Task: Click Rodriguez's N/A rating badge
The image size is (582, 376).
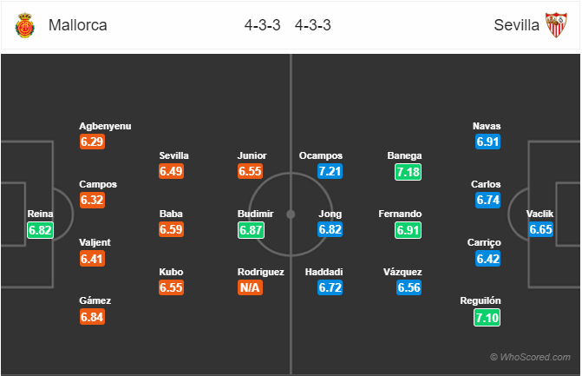Action: coord(250,287)
